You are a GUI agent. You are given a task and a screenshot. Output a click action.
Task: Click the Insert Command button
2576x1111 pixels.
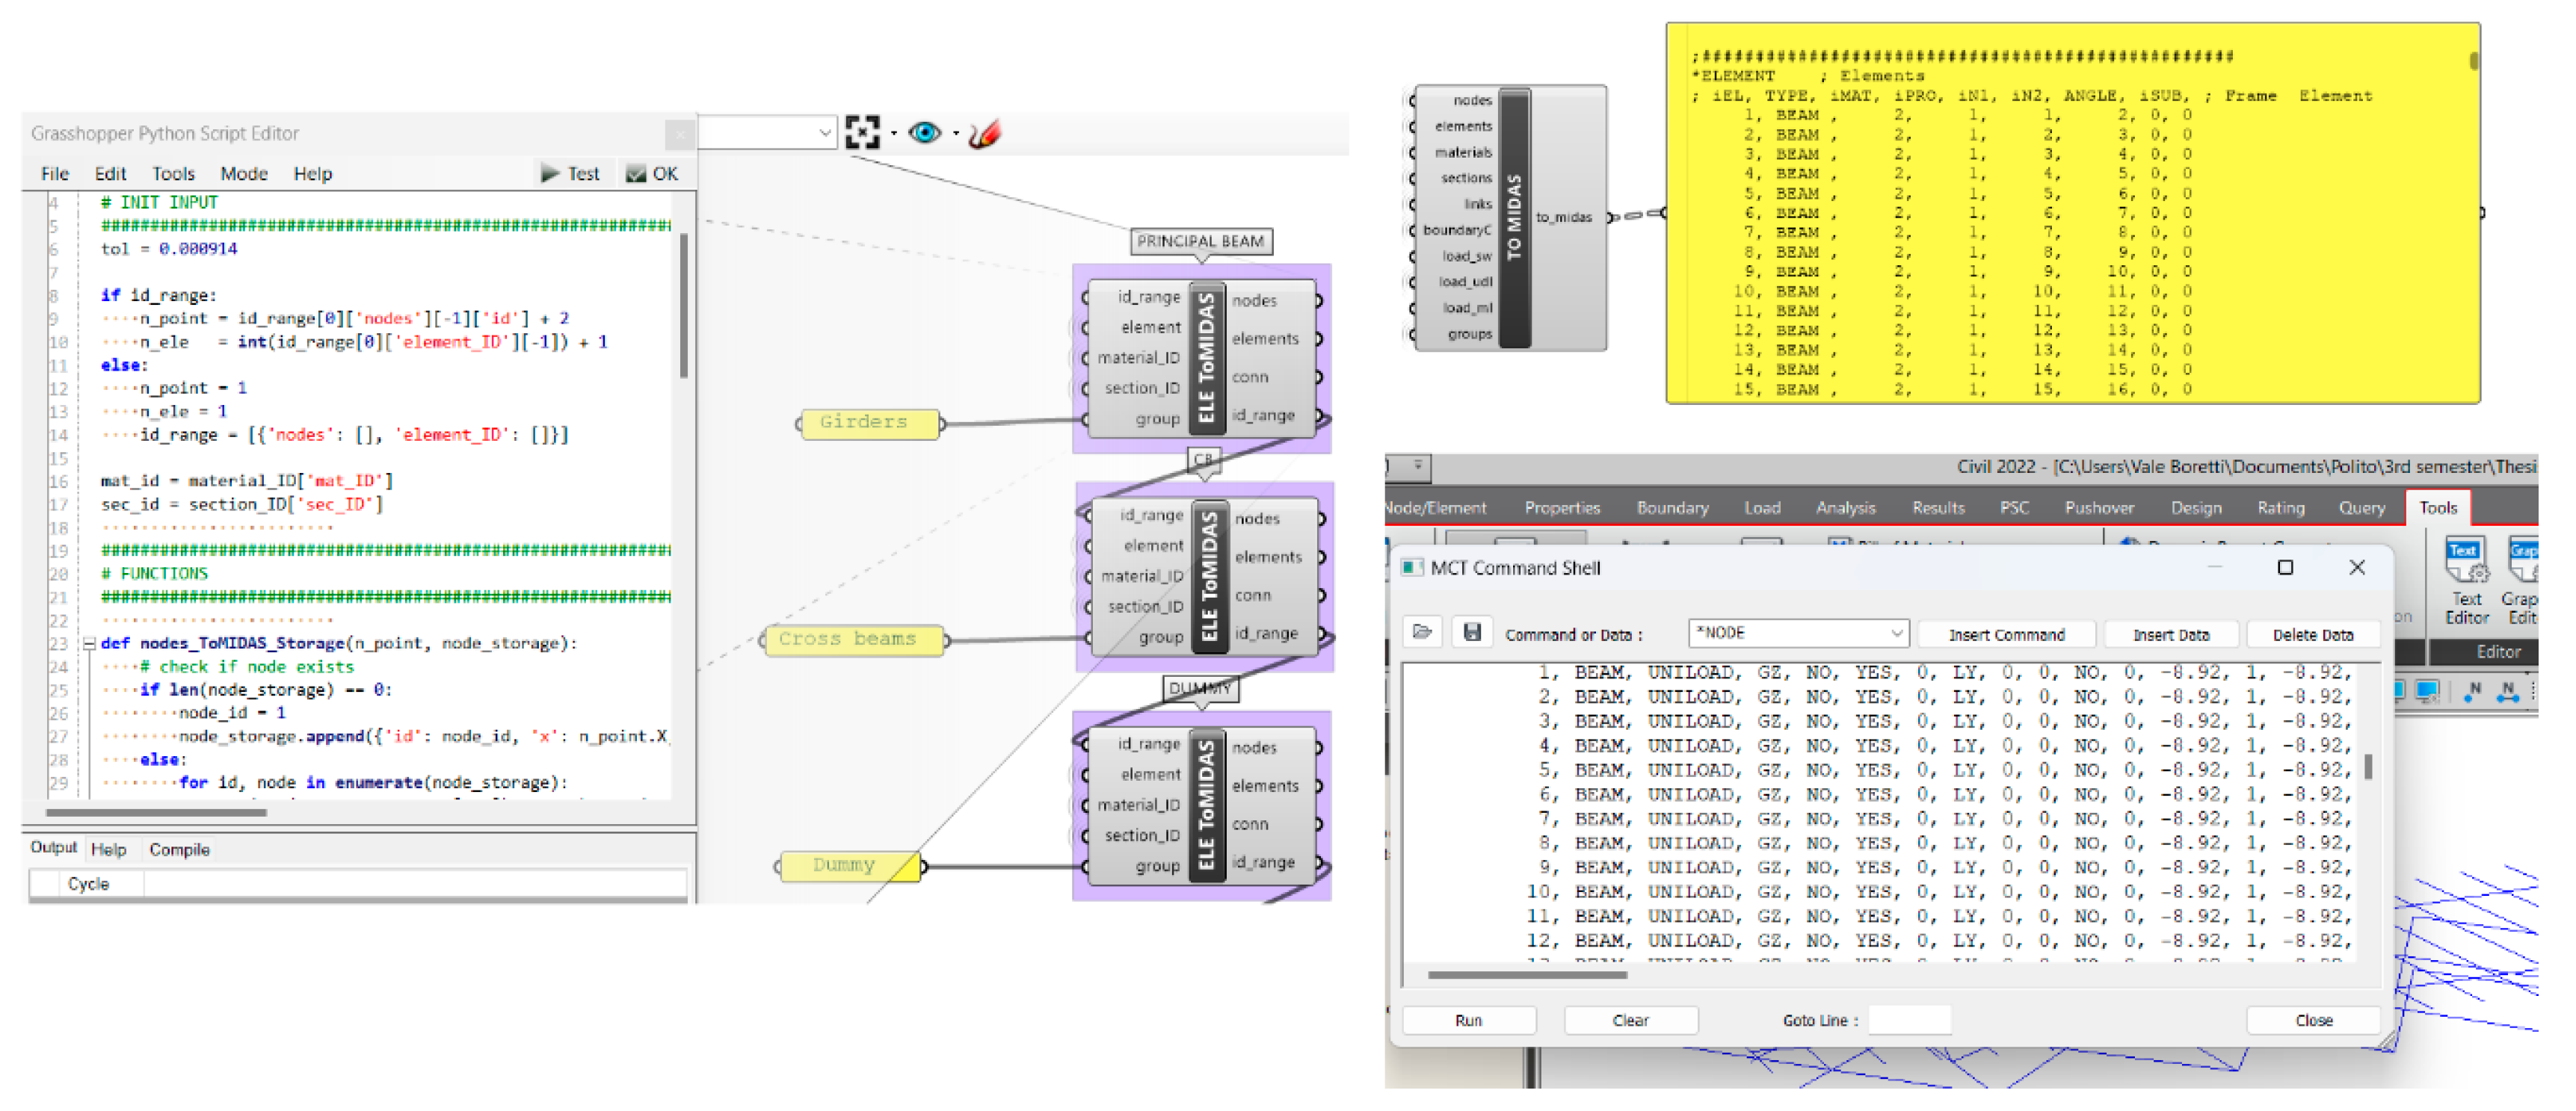point(2006,634)
